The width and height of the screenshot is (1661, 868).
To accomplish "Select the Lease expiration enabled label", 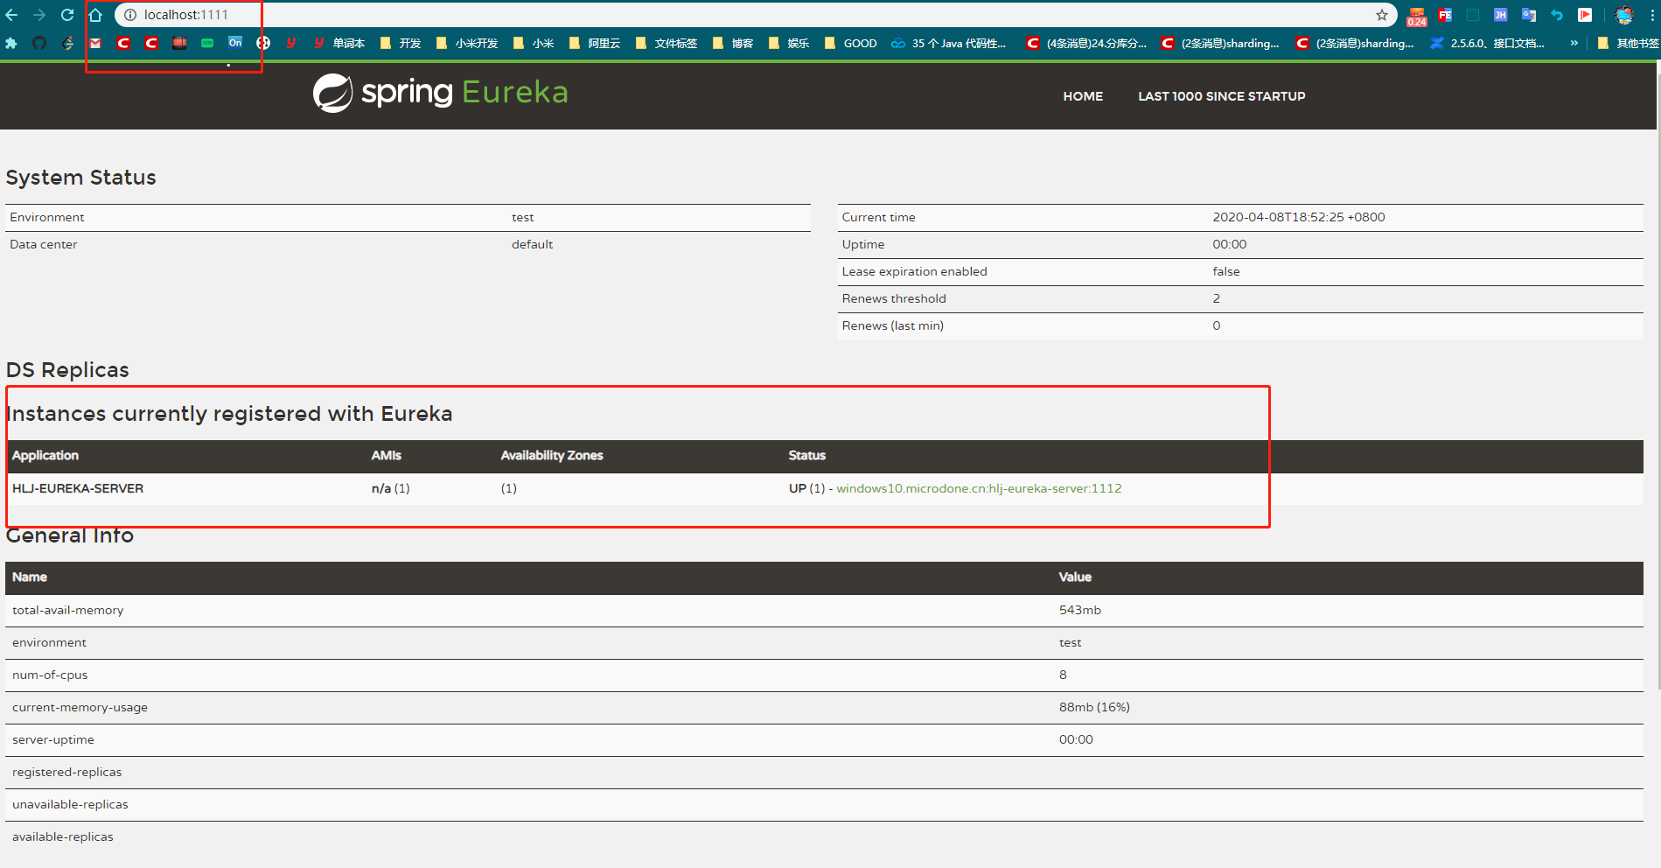I will 914,271.
